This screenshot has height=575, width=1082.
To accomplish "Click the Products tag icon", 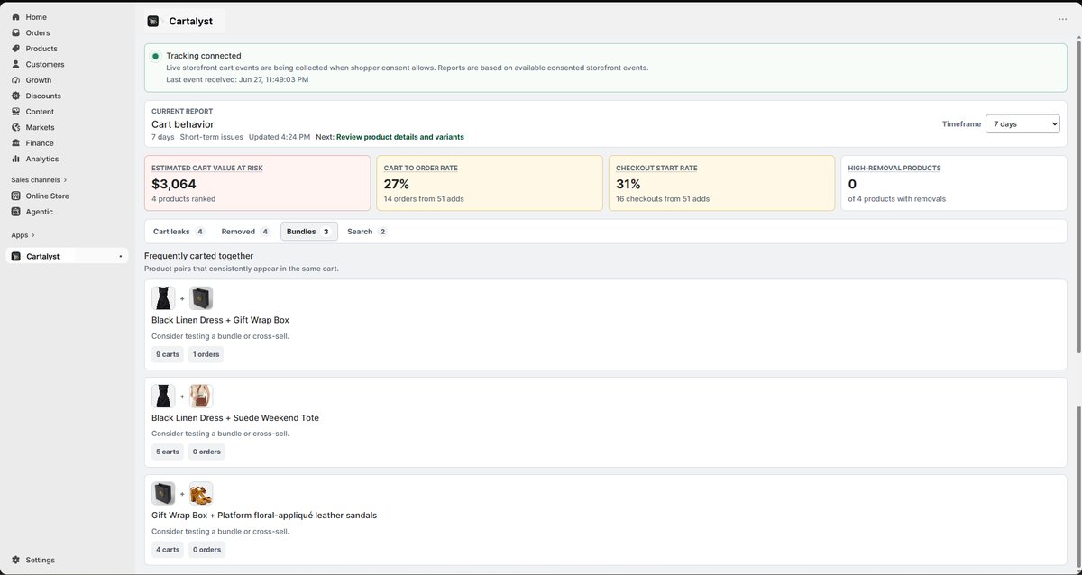I will (x=16, y=49).
